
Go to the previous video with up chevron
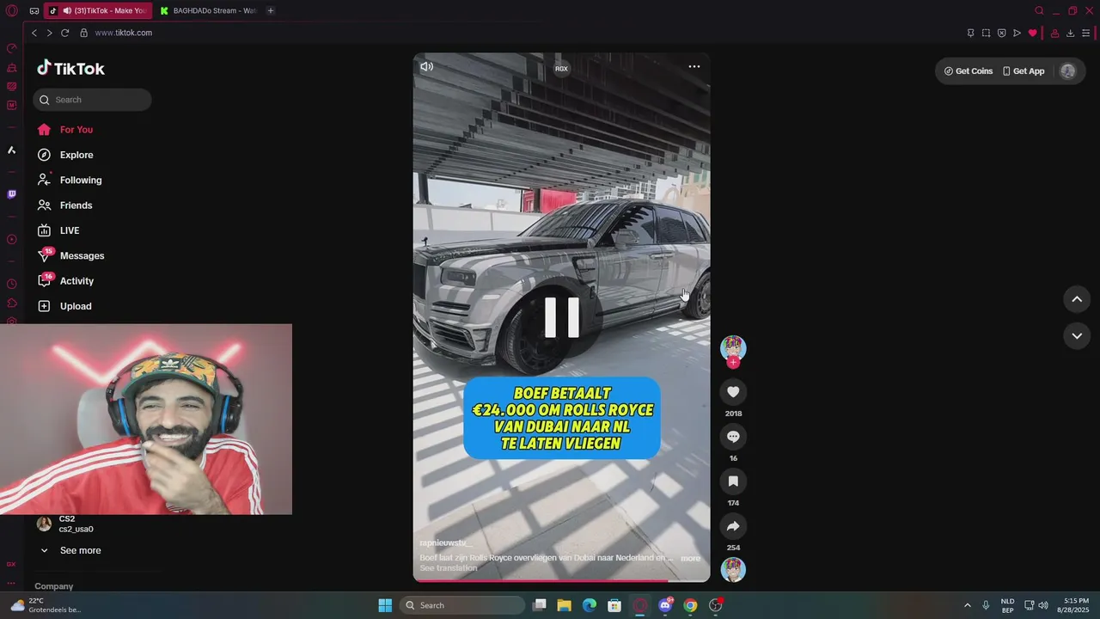pos(1077,299)
